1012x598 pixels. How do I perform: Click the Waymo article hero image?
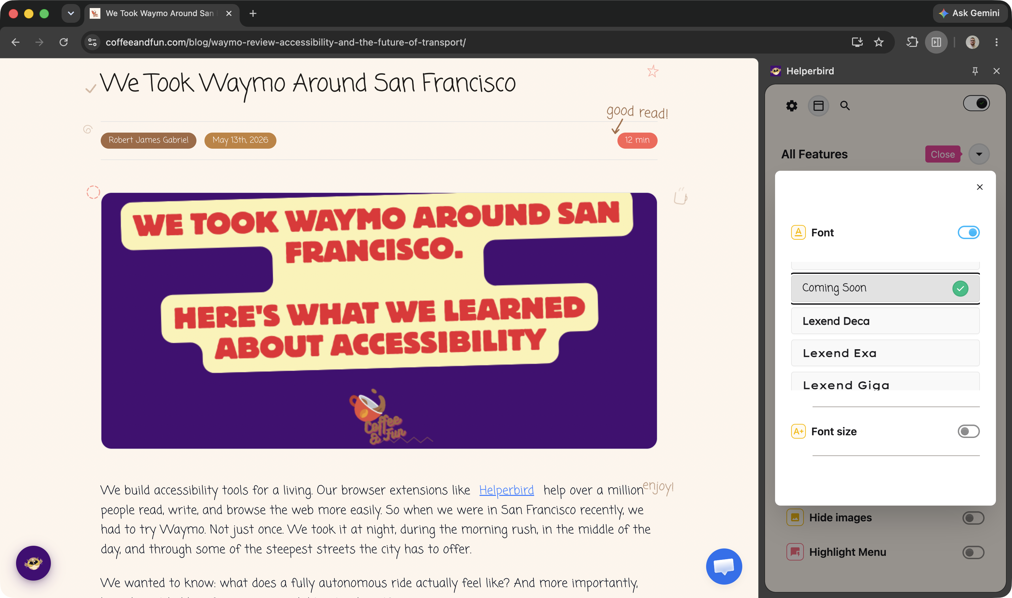(379, 321)
